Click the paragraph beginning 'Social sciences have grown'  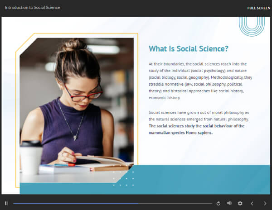coord(196,115)
